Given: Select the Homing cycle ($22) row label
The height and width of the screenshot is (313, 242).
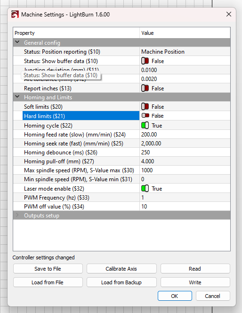Looking at the screenshot, I should (x=48, y=126).
